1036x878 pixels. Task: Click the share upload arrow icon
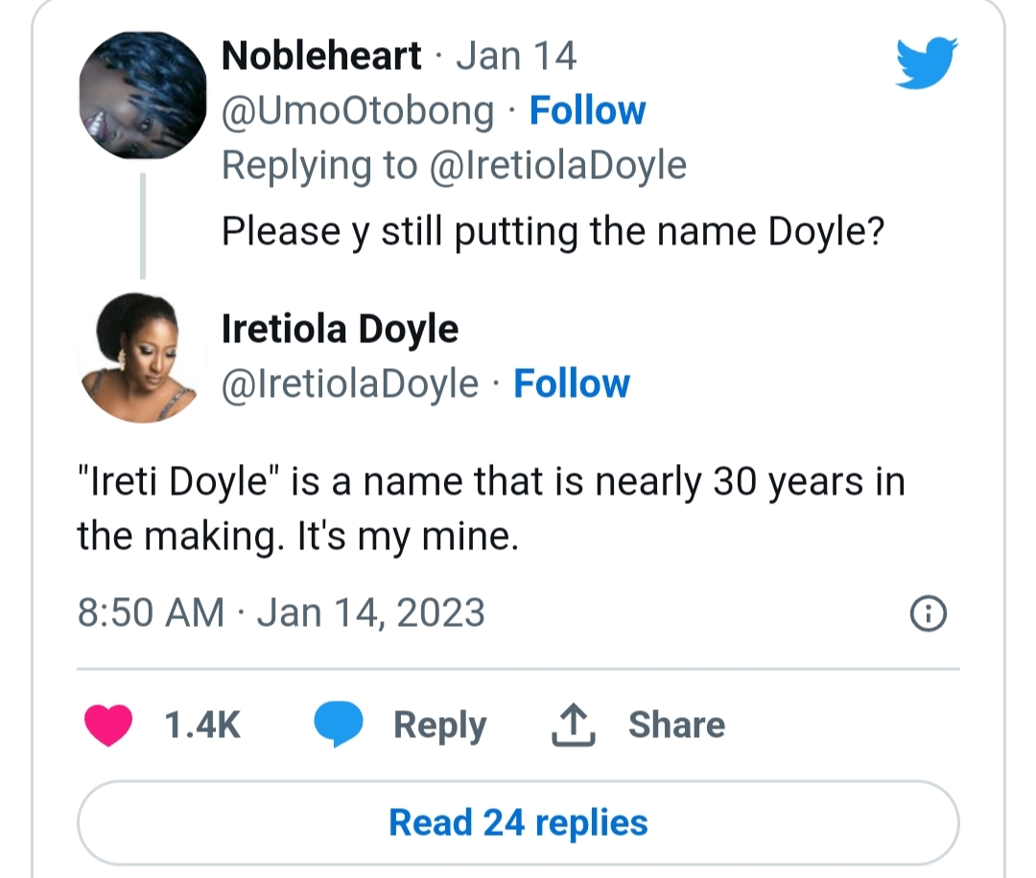[574, 725]
